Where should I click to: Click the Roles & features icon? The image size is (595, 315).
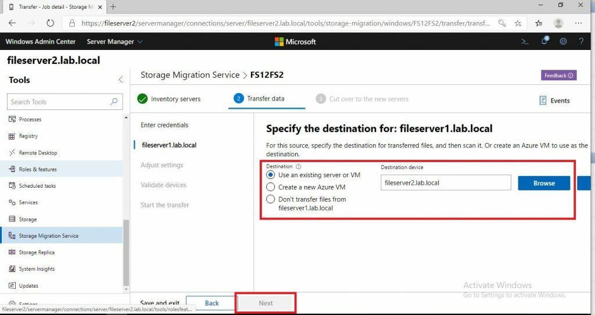12,169
